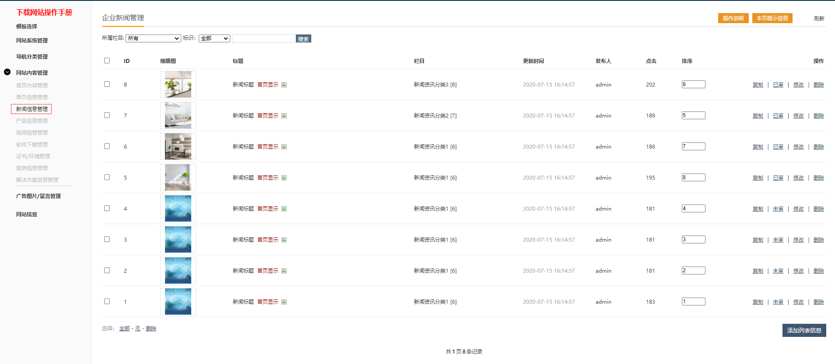Click 删除 link for news ID 6
This screenshot has height=364, width=835.
(x=818, y=147)
